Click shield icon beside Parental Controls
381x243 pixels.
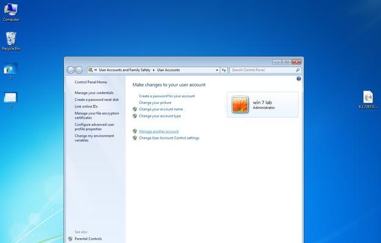(70, 239)
